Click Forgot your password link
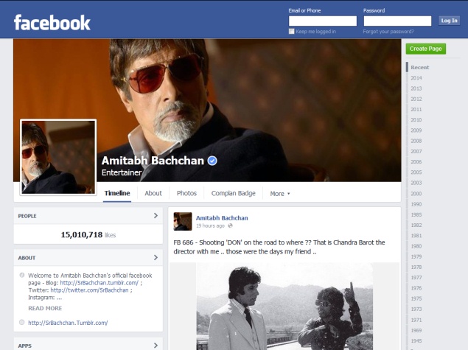This screenshot has width=468, height=350. pos(388,32)
